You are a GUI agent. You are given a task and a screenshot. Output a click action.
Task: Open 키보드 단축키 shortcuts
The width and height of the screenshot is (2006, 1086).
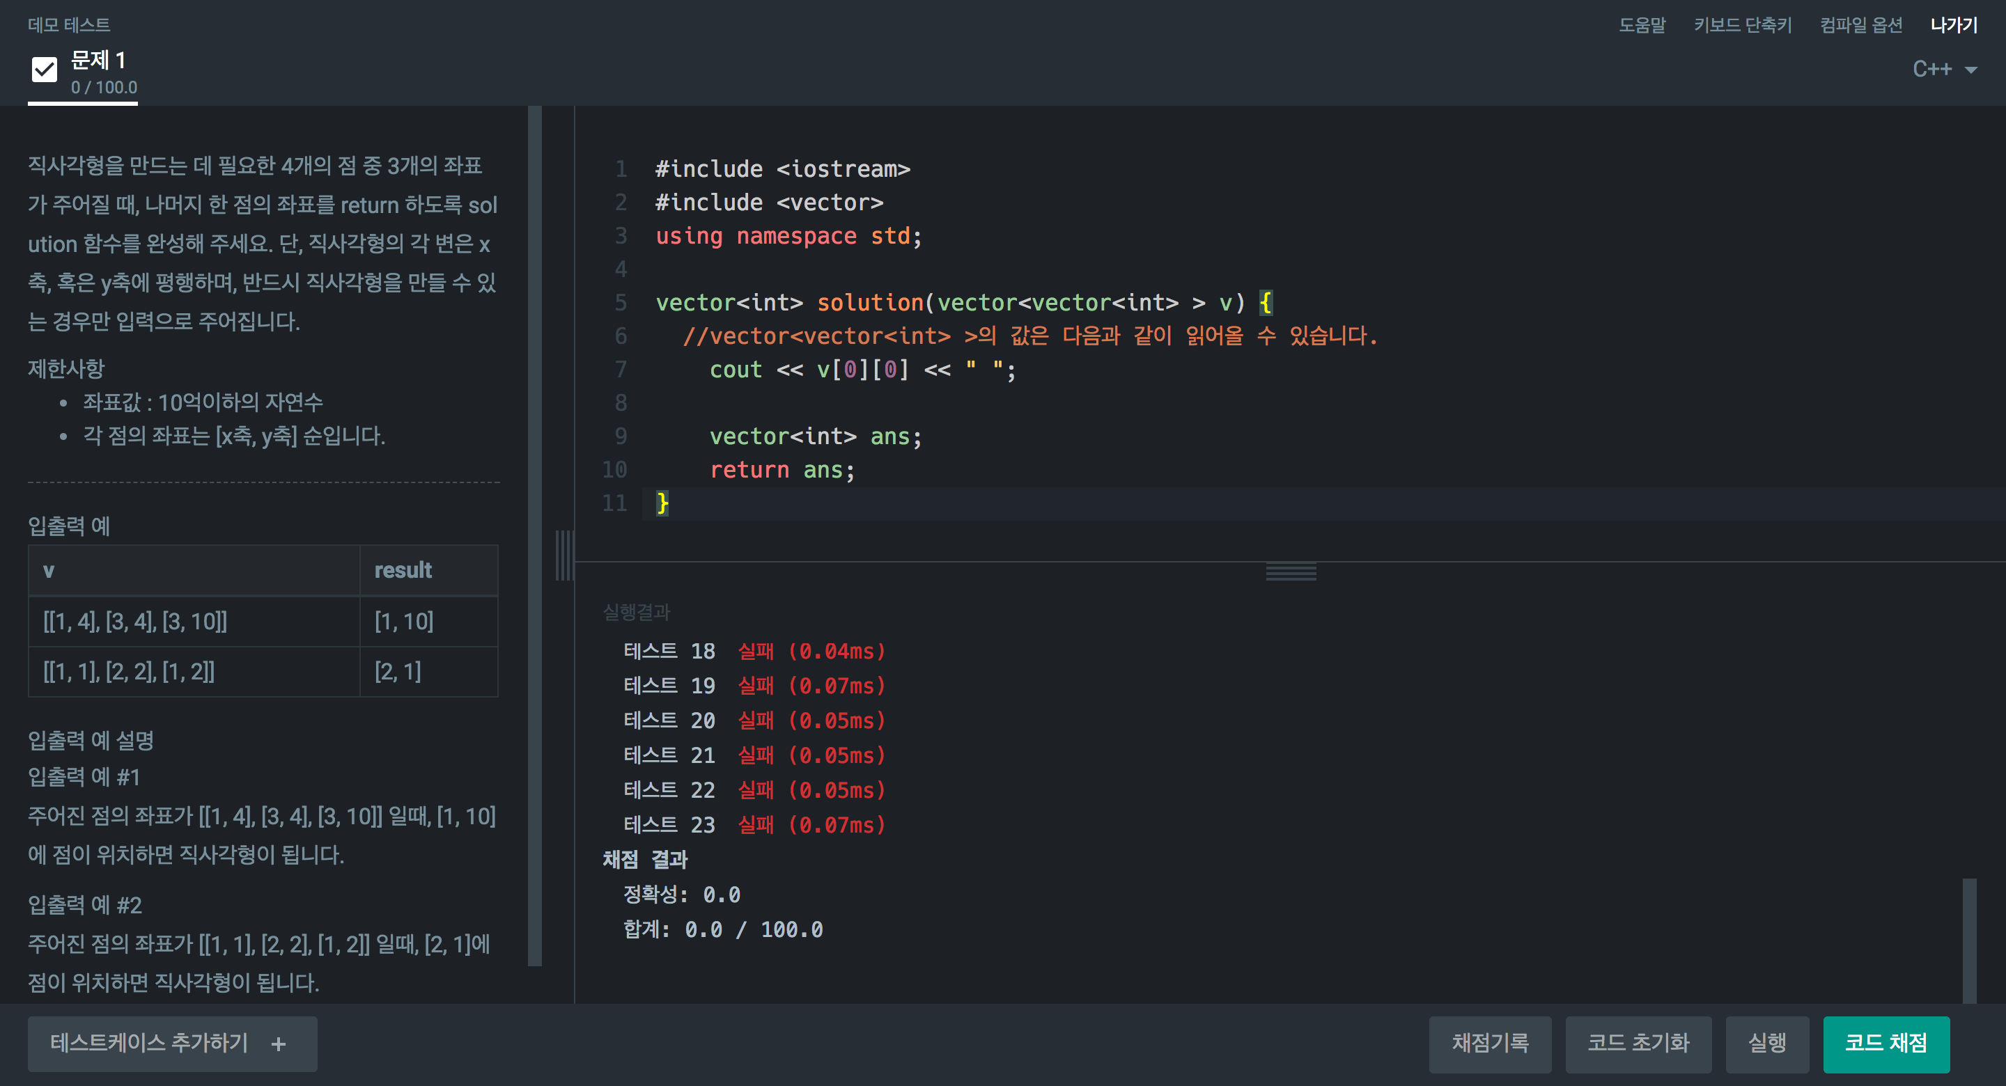click(1742, 25)
